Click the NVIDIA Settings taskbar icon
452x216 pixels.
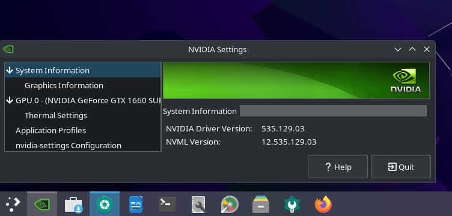[x=42, y=205]
